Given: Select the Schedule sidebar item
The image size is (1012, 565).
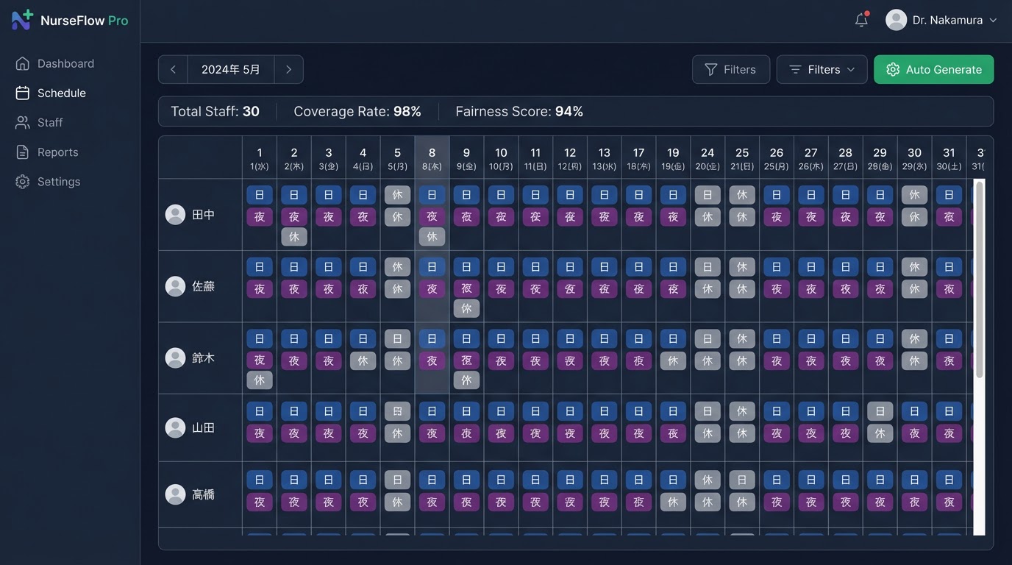Looking at the screenshot, I should (x=62, y=93).
